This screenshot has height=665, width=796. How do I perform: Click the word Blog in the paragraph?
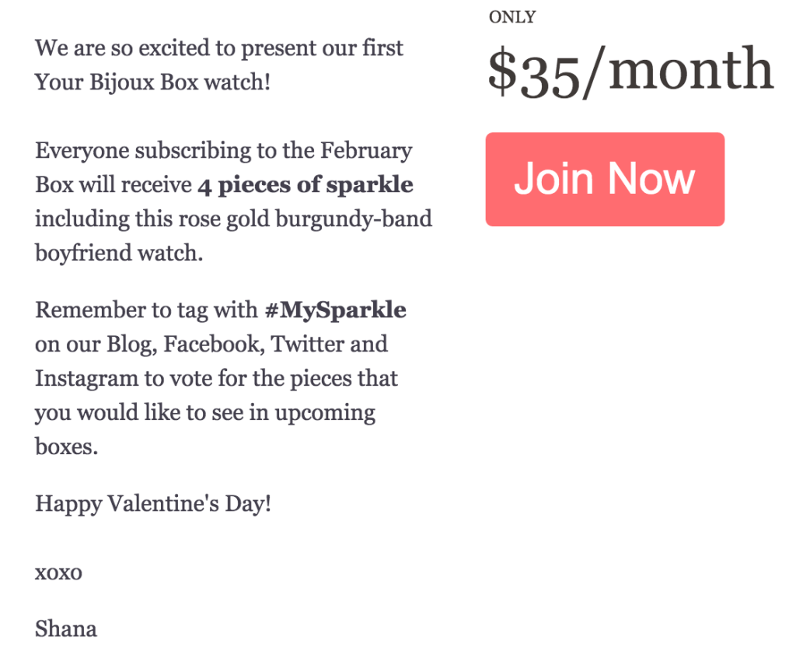coord(131,345)
